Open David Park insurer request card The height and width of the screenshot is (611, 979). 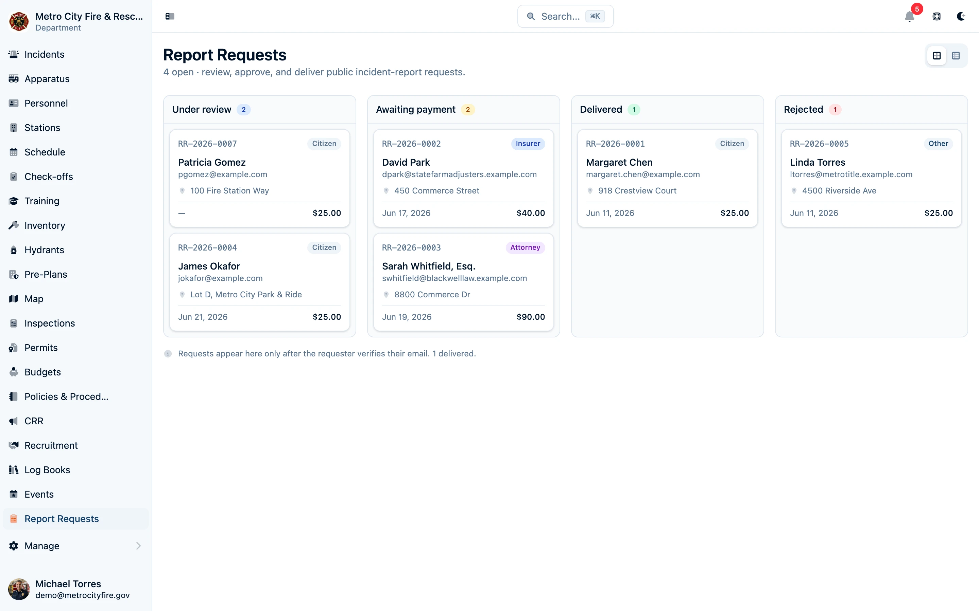point(464,178)
